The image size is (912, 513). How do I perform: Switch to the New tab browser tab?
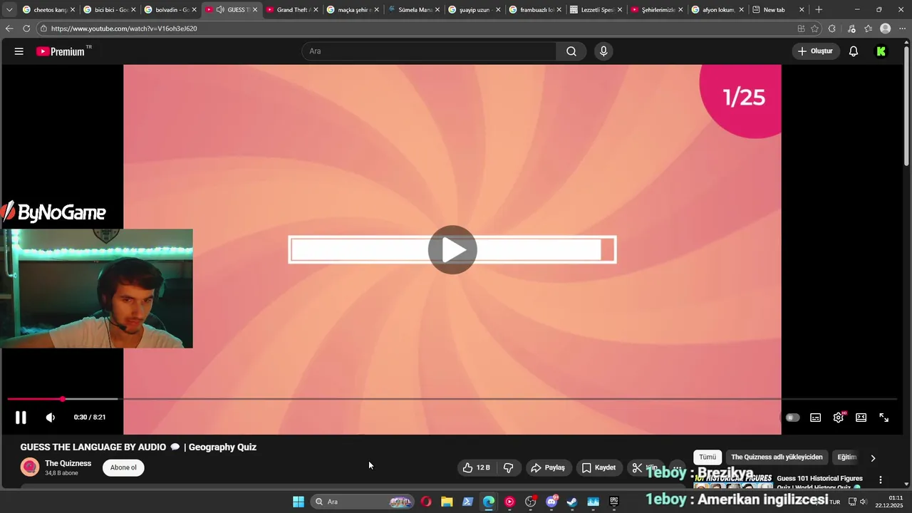(779, 10)
